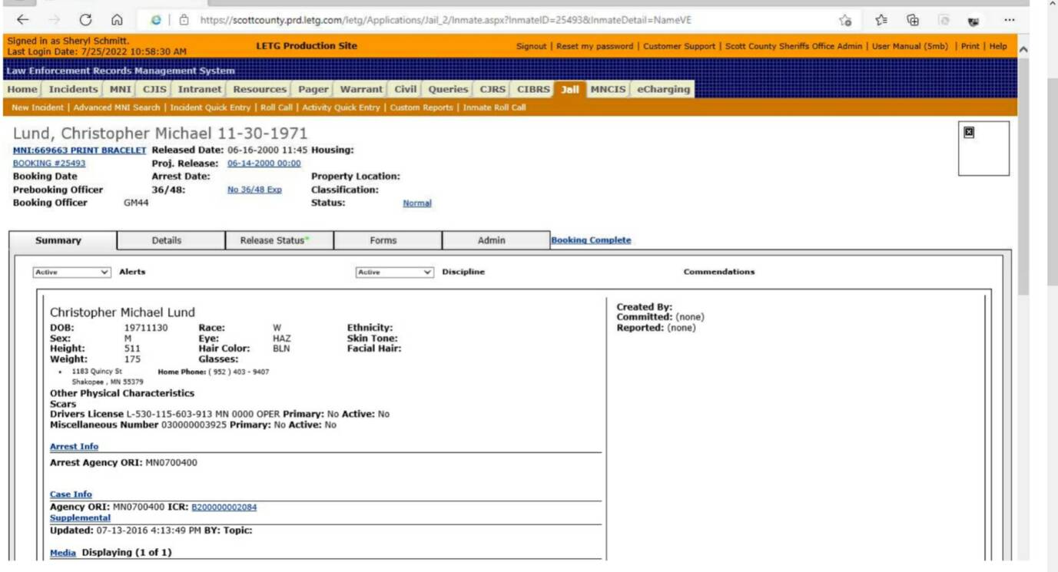Open BOOKING #25493 link
Image resolution: width=1058 pixels, height=572 pixels.
49,164
